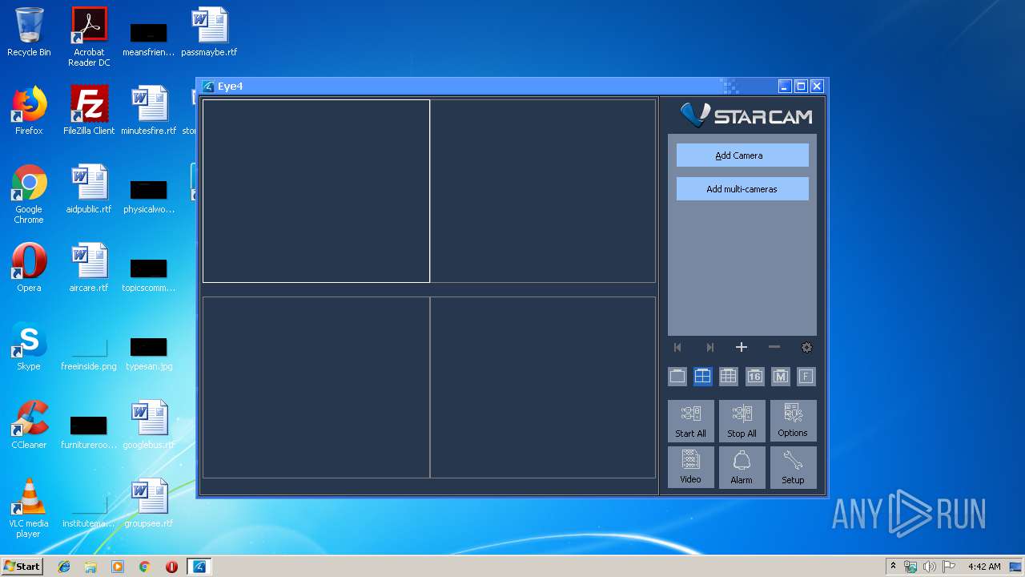
Task: Select the VLC media player shortcut
Action: [29, 508]
